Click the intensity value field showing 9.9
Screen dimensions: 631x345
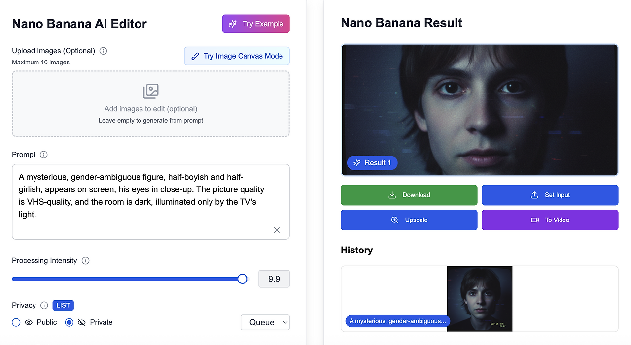tap(274, 279)
